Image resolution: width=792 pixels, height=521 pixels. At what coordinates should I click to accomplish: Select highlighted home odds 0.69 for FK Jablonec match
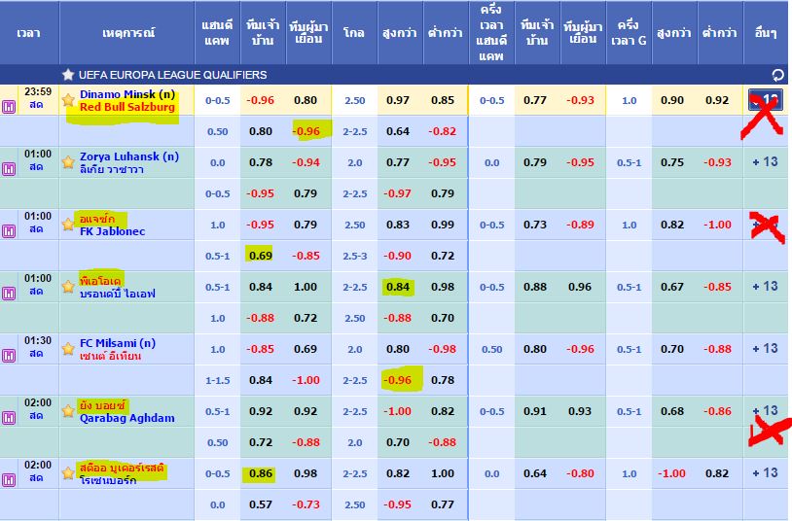[261, 256]
